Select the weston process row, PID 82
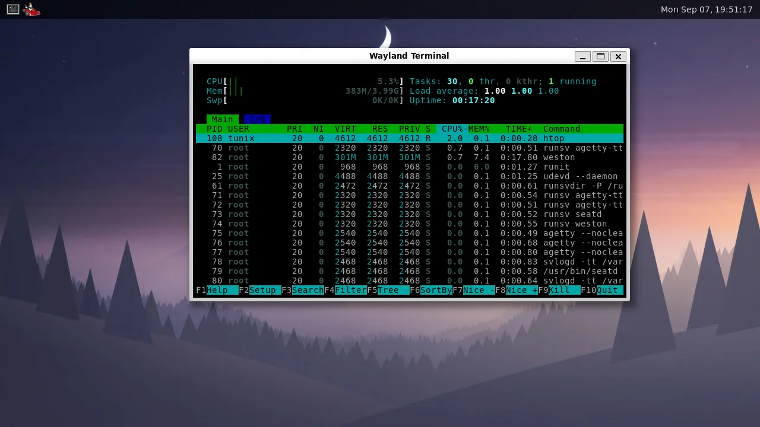 (410, 157)
